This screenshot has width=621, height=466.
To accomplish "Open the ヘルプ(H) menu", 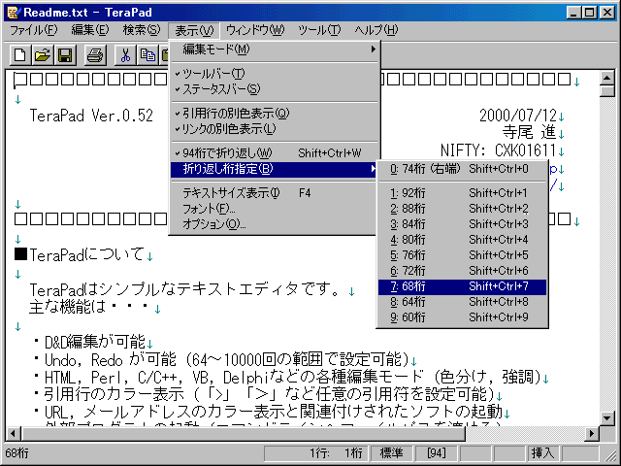I will (x=376, y=30).
